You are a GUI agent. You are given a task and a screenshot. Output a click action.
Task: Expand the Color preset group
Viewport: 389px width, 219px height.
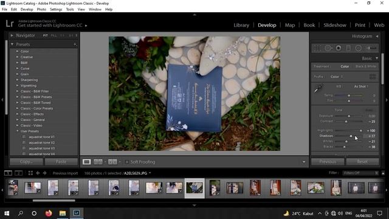[x=18, y=51]
